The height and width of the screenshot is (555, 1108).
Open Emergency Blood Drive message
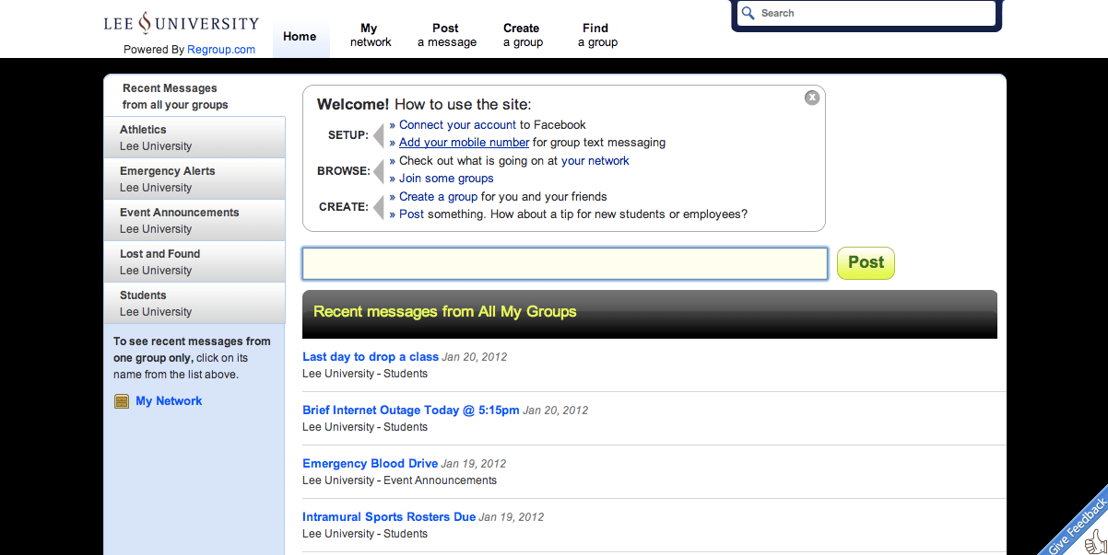(x=370, y=464)
